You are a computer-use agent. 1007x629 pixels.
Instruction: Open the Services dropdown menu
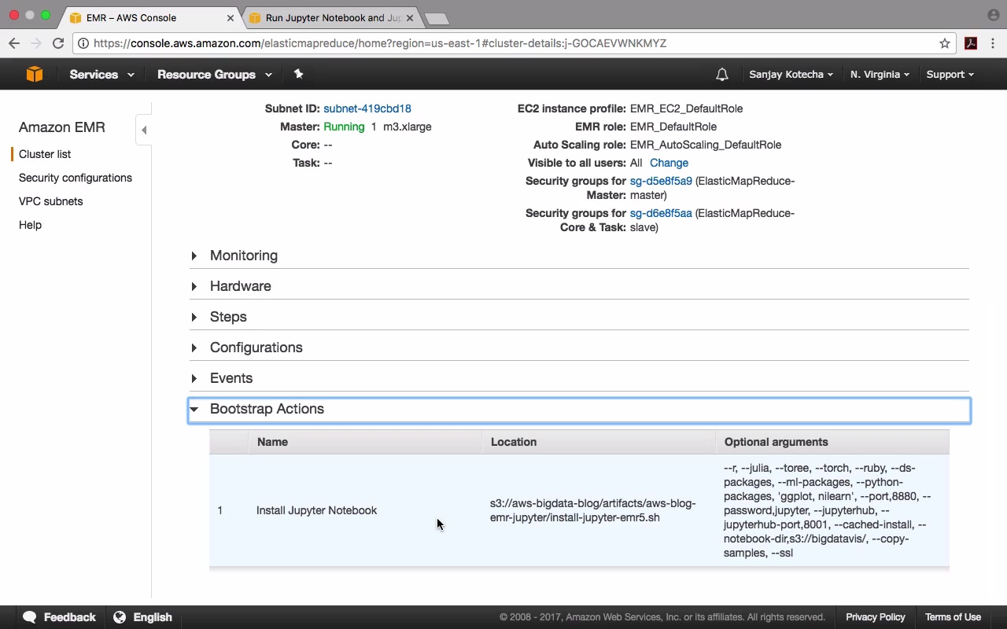(x=101, y=75)
